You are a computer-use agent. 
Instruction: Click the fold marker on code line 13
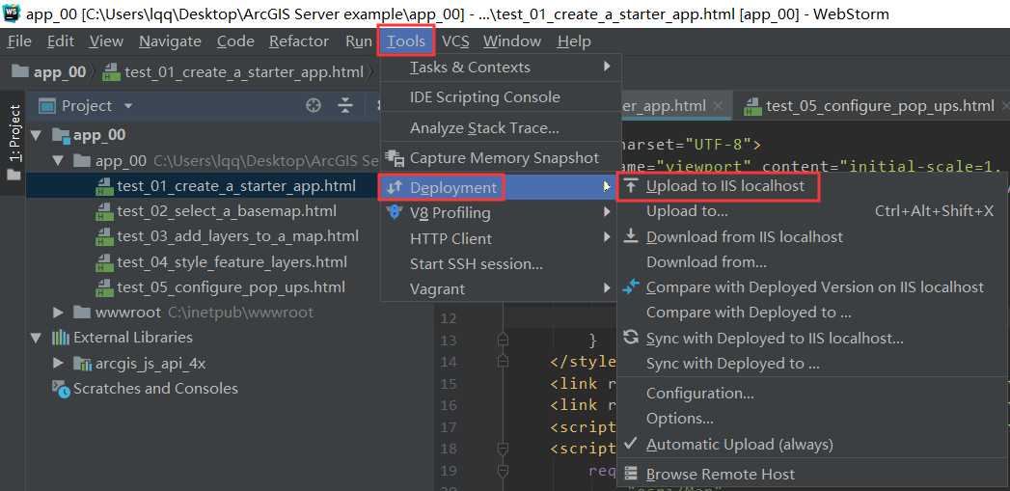coord(503,340)
